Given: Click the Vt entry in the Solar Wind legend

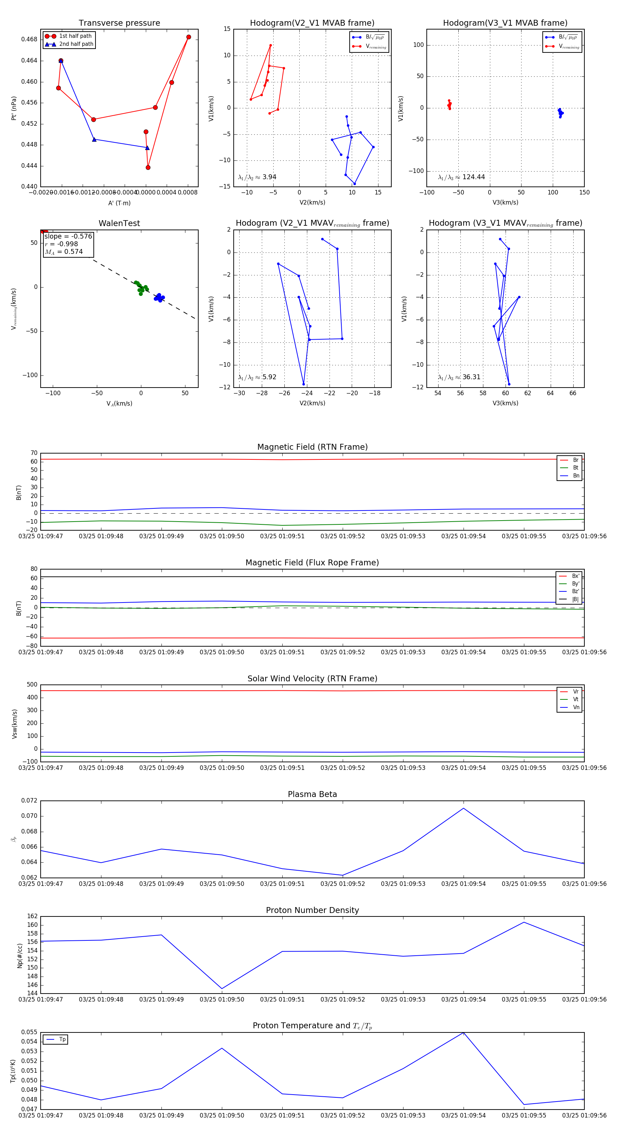Looking at the screenshot, I should click(570, 699).
